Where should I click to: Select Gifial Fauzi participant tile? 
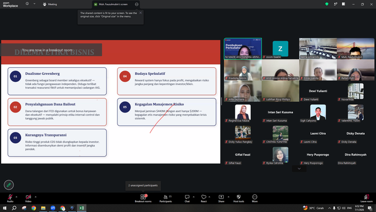tap(243, 155)
